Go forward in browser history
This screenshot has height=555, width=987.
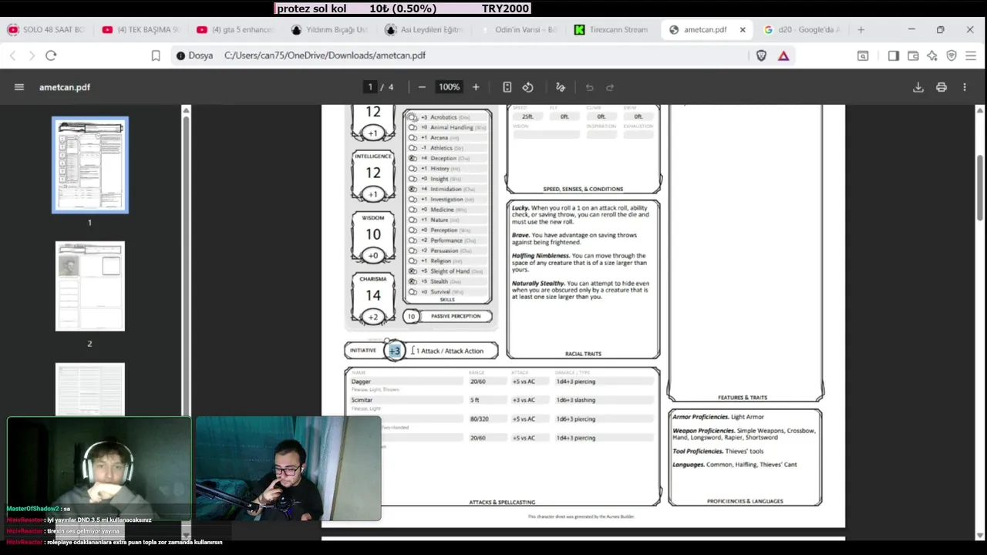point(32,55)
